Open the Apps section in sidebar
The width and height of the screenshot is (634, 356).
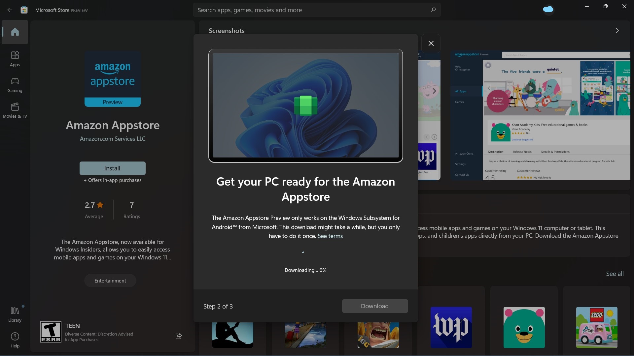coord(15,59)
